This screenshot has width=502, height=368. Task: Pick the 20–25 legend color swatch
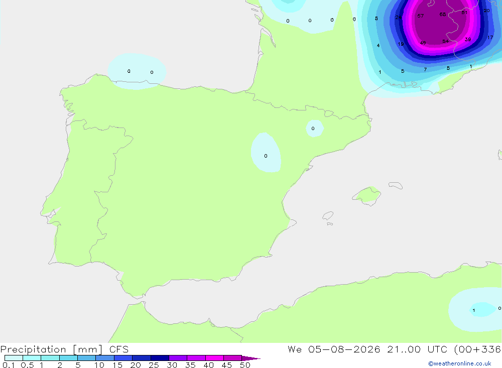142,358
